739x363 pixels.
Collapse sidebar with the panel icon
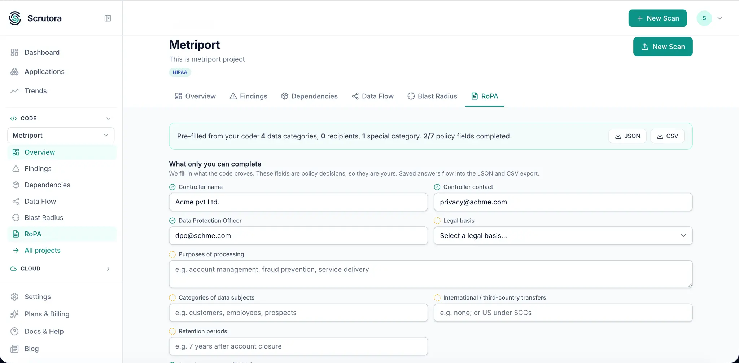[x=108, y=18]
